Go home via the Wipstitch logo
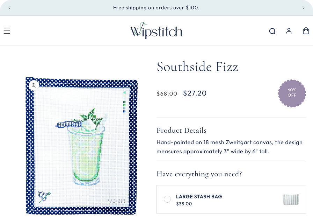This screenshot has width=313, height=217. (156, 31)
